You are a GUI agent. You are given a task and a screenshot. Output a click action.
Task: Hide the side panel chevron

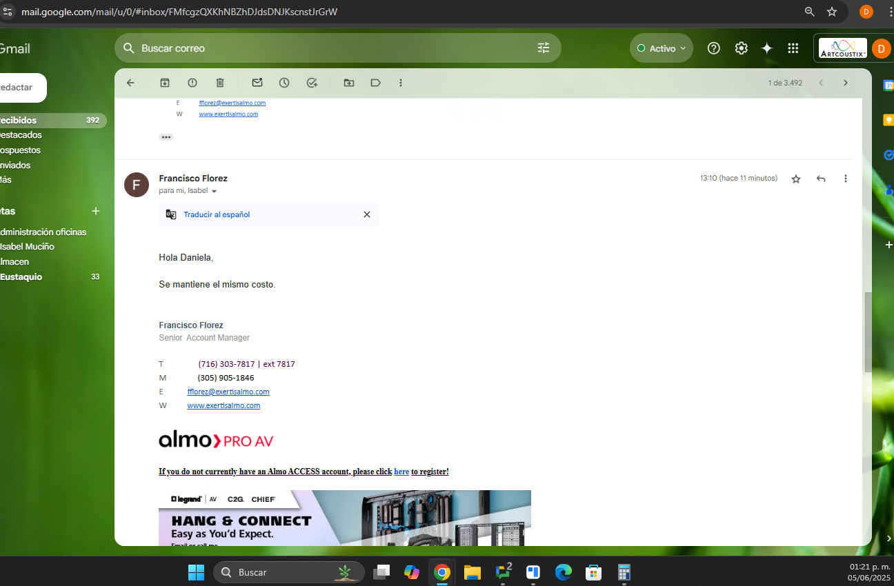click(888, 538)
